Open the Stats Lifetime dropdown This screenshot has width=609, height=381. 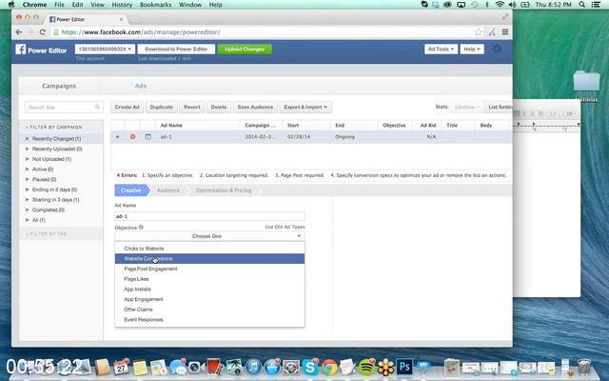pos(466,107)
